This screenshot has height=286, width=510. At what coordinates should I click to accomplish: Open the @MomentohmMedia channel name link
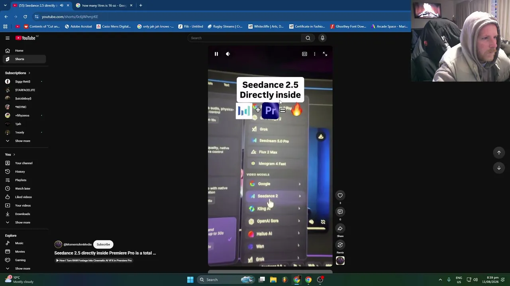click(x=78, y=245)
